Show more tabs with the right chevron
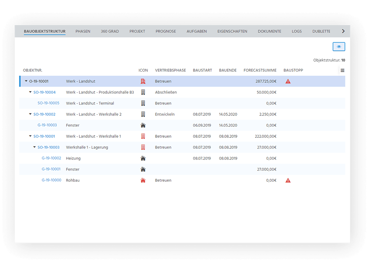Image resolution: width=369 pixels, height=266 pixels. pos(343,31)
